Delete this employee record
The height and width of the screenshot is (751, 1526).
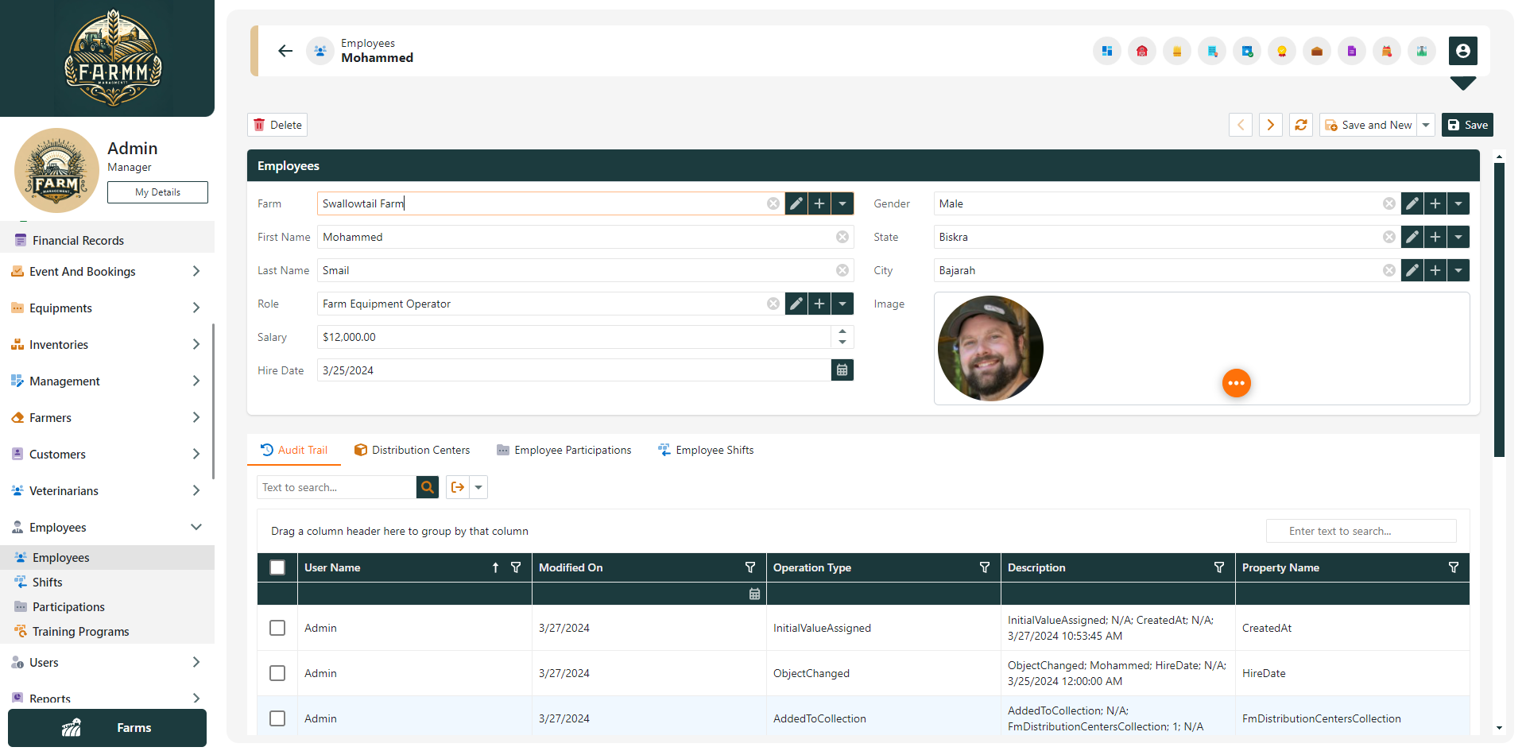click(x=277, y=125)
